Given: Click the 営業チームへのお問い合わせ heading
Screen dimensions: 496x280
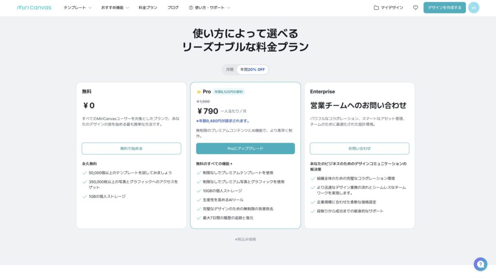Looking at the screenshot, I should [358, 105].
